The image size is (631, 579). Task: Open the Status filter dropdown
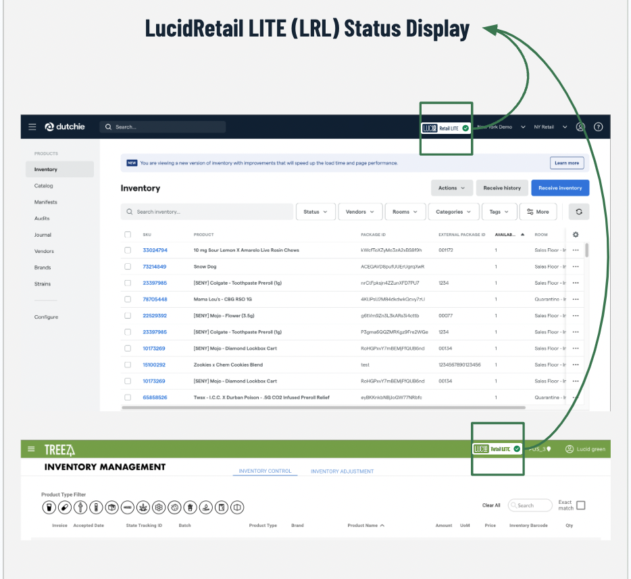tap(315, 211)
